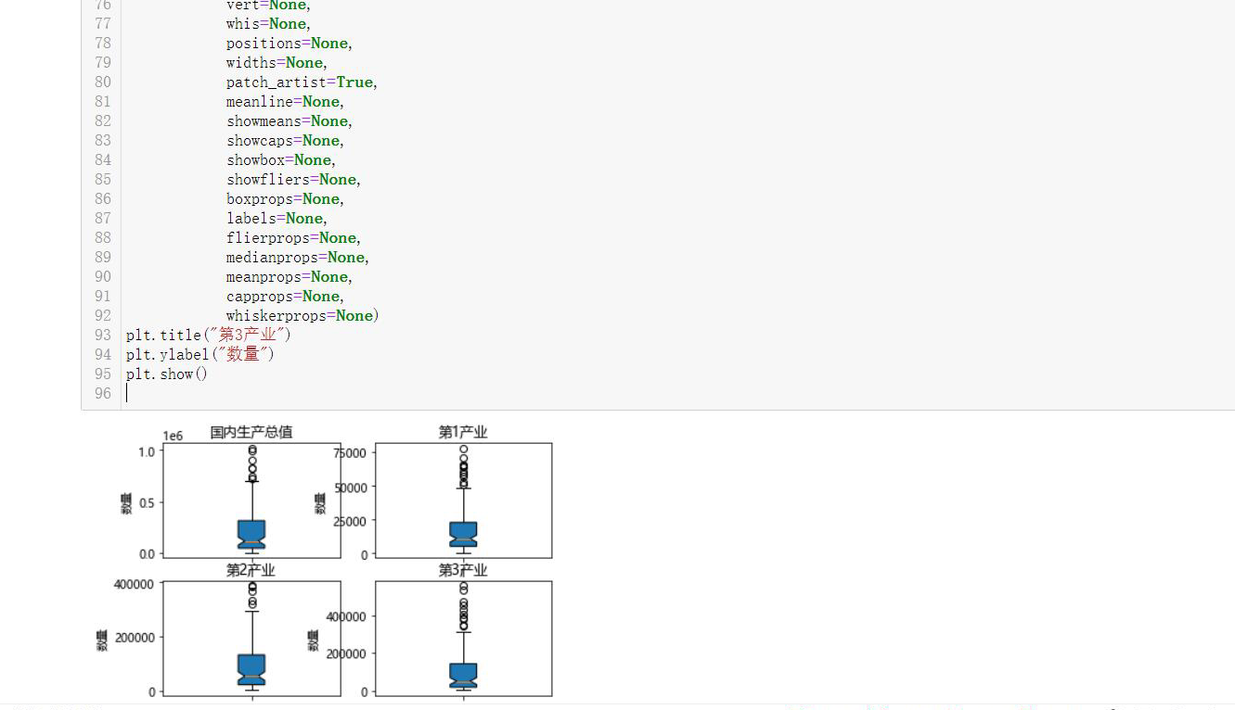
Task: Click the patch_artist=True code line
Action: (302, 82)
